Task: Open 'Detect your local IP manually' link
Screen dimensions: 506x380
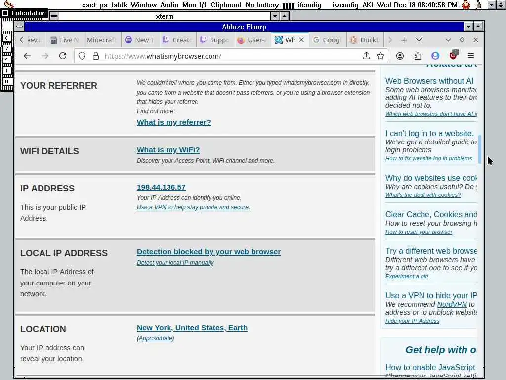Action: (x=175, y=263)
